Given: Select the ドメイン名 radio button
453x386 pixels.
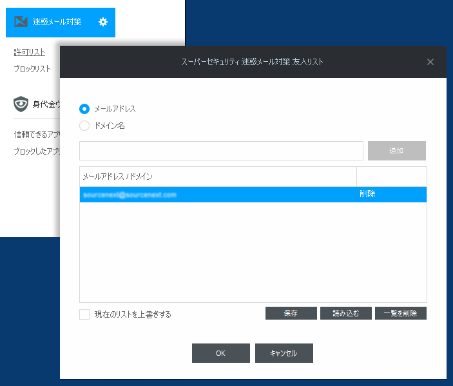Looking at the screenshot, I should point(84,126).
